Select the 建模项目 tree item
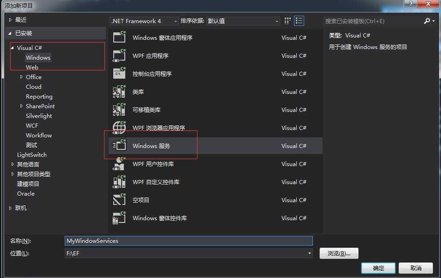This screenshot has width=441, height=278. pos(28,184)
